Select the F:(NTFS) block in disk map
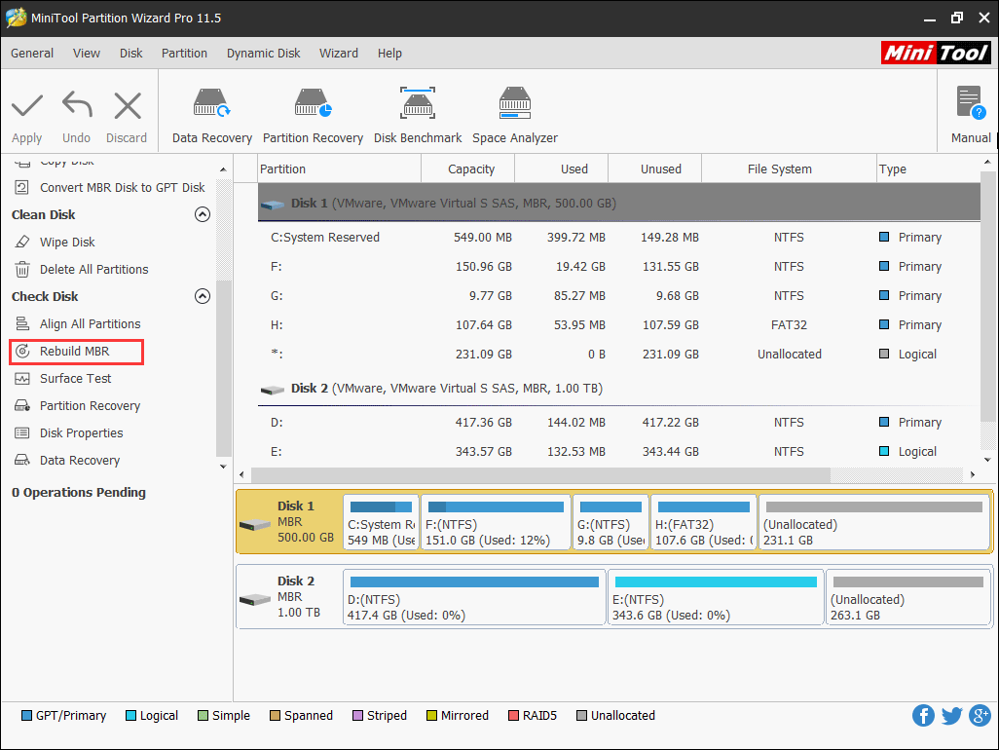The image size is (999, 750). tap(496, 522)
